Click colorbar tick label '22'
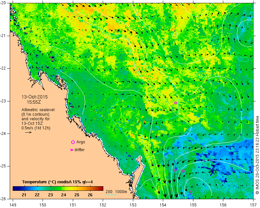The image size is (260, 208). [37, 195]
